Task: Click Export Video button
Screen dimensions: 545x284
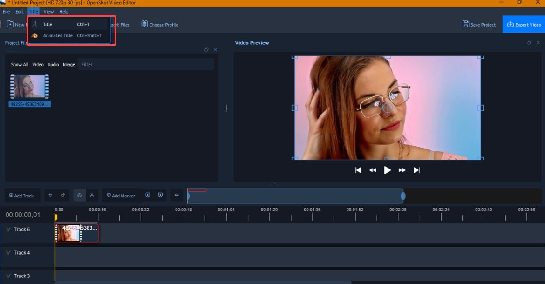Action: (524, 24)
